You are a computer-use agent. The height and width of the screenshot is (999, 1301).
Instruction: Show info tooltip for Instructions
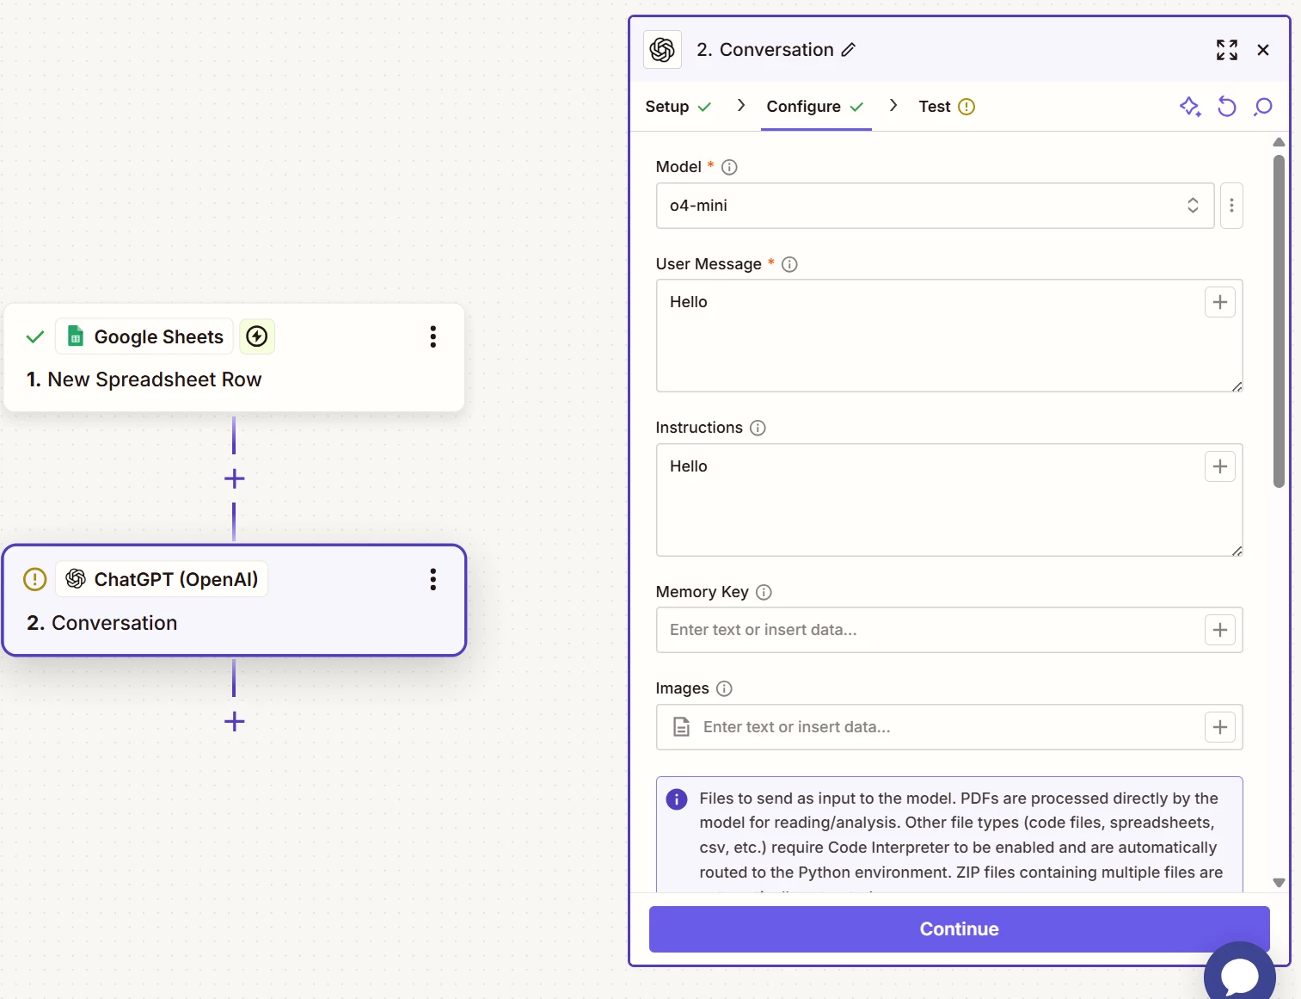(x=758, y=428)
